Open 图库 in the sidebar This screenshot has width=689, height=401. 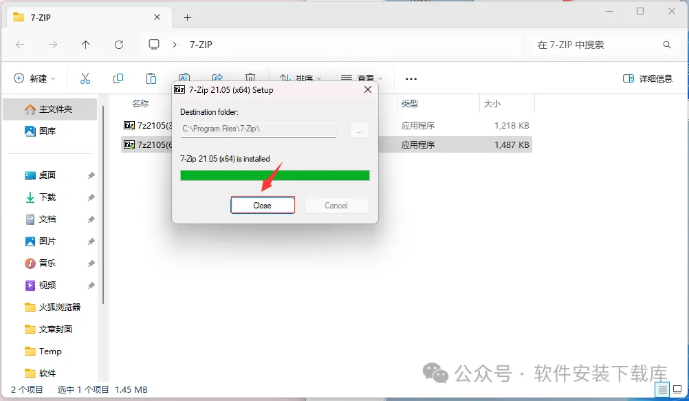coord(50,131)
